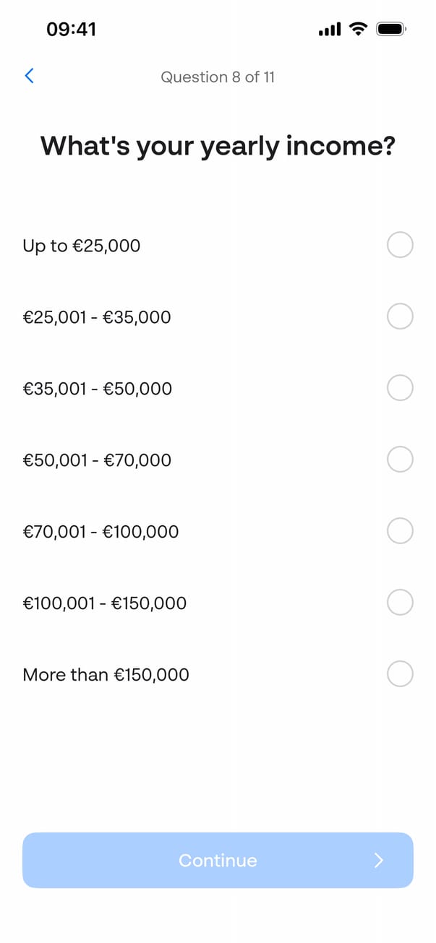The height and width of the screenshot is (943, 436).
Task: Select the €70,001 - €100,000 radio button
Action: click(x=400, y=531)
